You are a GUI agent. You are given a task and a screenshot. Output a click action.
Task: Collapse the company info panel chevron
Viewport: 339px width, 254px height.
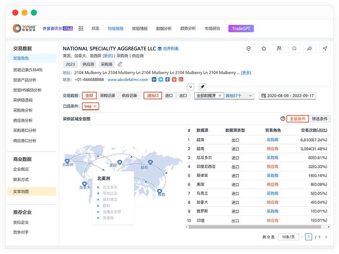click(191, 87)
